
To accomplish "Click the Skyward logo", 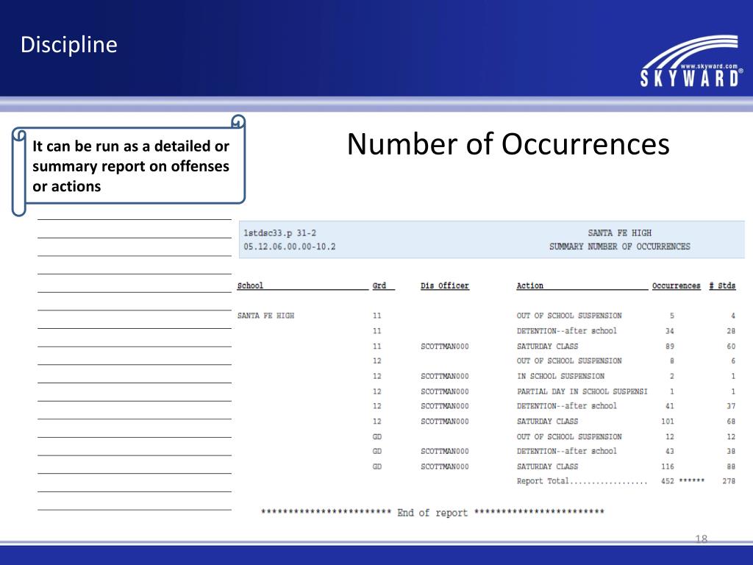I will coord(690,61).
